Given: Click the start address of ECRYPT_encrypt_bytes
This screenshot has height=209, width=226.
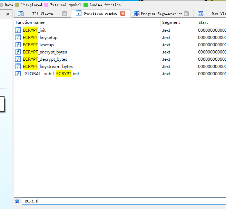Looking at the screenshot, I should (212, 52).
